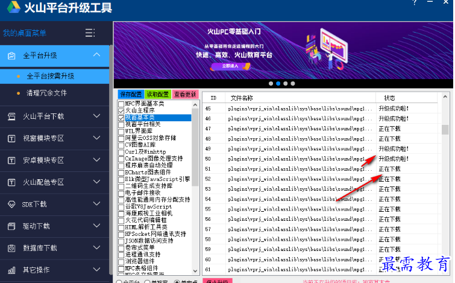This screenshot has width=455, height=283.
Task: Click the 数据库下载 sidebar icon
Action: (x=11, y=248)
